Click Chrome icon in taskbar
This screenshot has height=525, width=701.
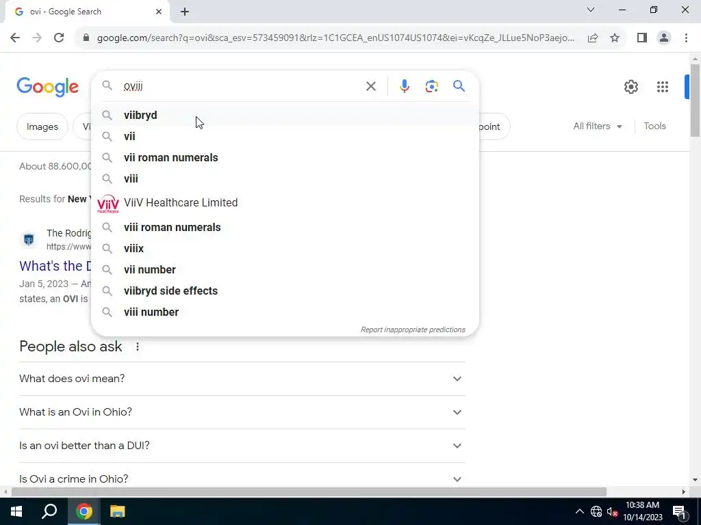pos(84,511)
